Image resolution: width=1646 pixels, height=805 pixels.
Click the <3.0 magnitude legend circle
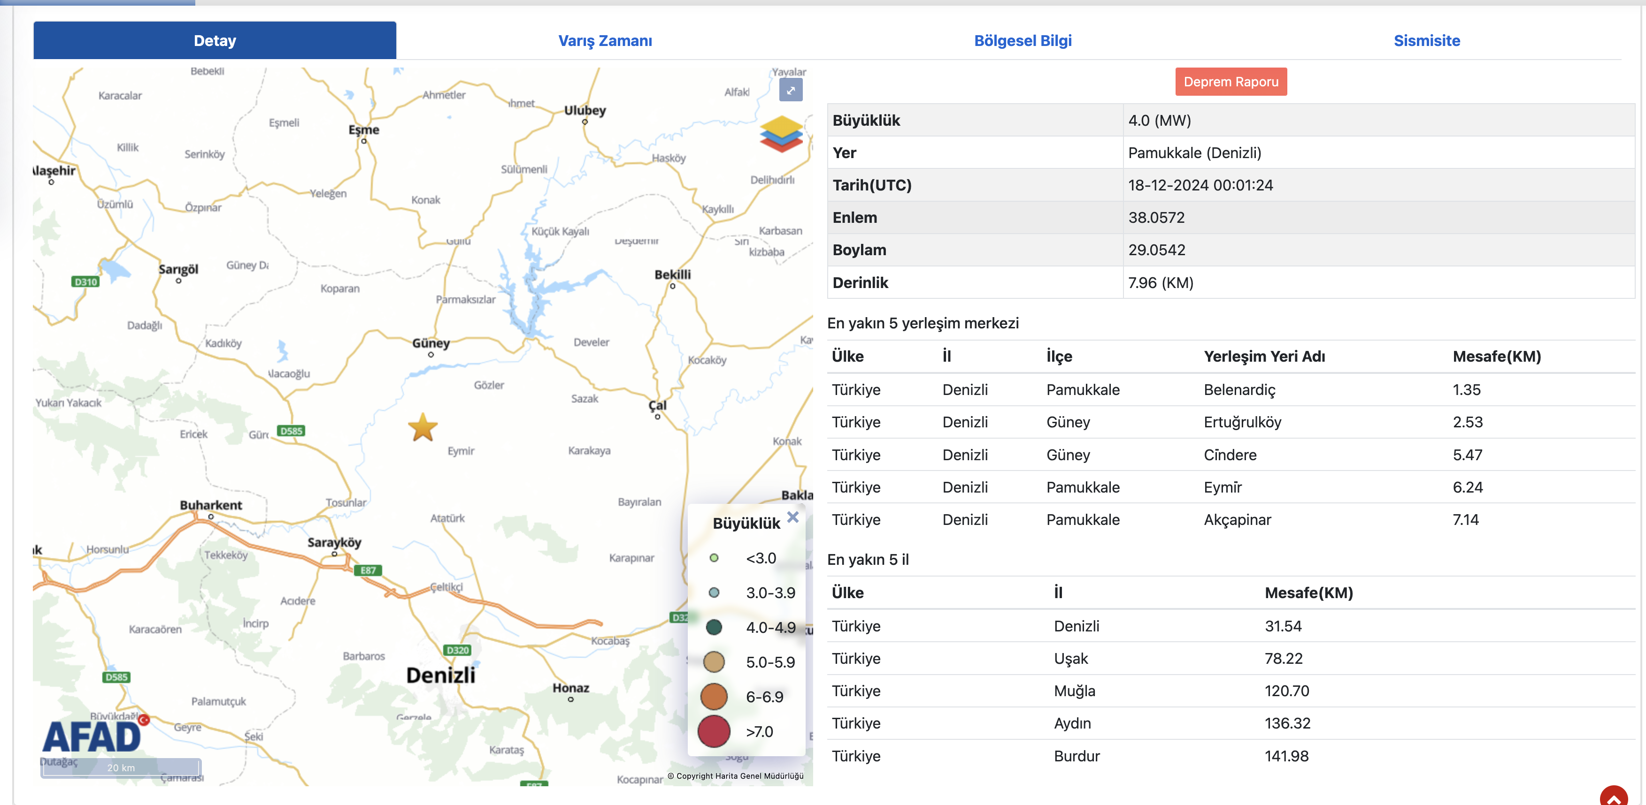click(714, 558)
